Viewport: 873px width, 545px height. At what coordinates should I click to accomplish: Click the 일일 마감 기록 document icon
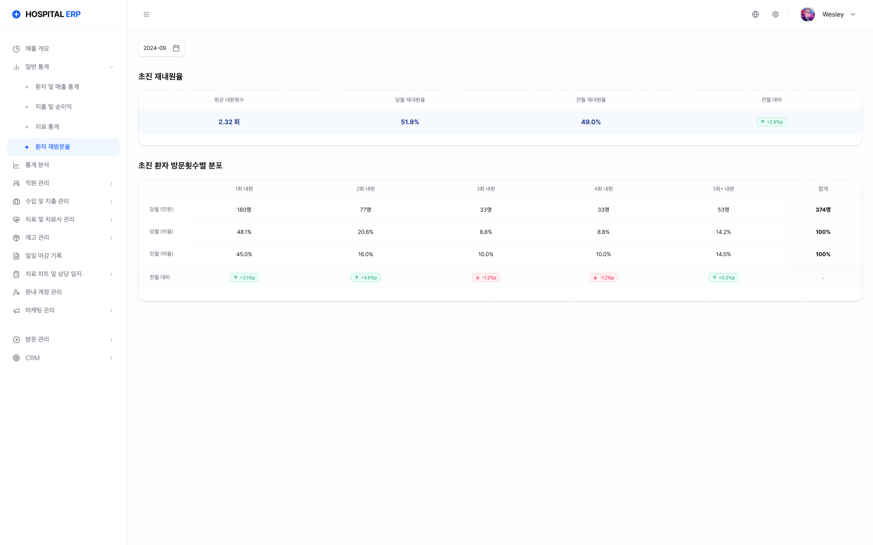point(16,256)
